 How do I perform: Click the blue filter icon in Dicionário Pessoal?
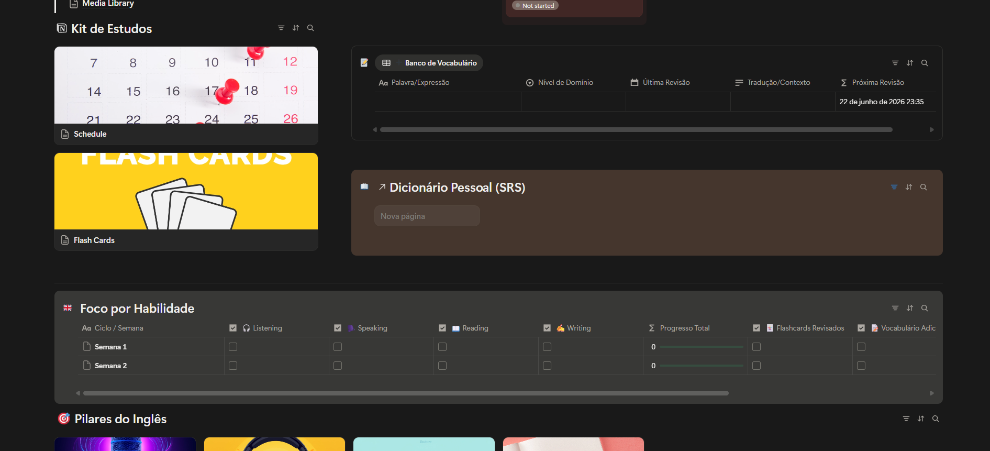tap(894, 187)
